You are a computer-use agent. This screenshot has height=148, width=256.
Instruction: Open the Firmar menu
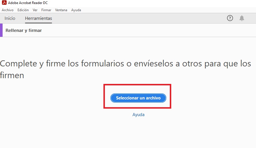tap(46, 10)
